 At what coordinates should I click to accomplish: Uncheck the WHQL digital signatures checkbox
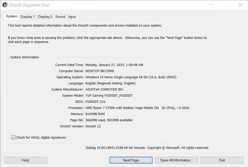click(x=13, y=137)
